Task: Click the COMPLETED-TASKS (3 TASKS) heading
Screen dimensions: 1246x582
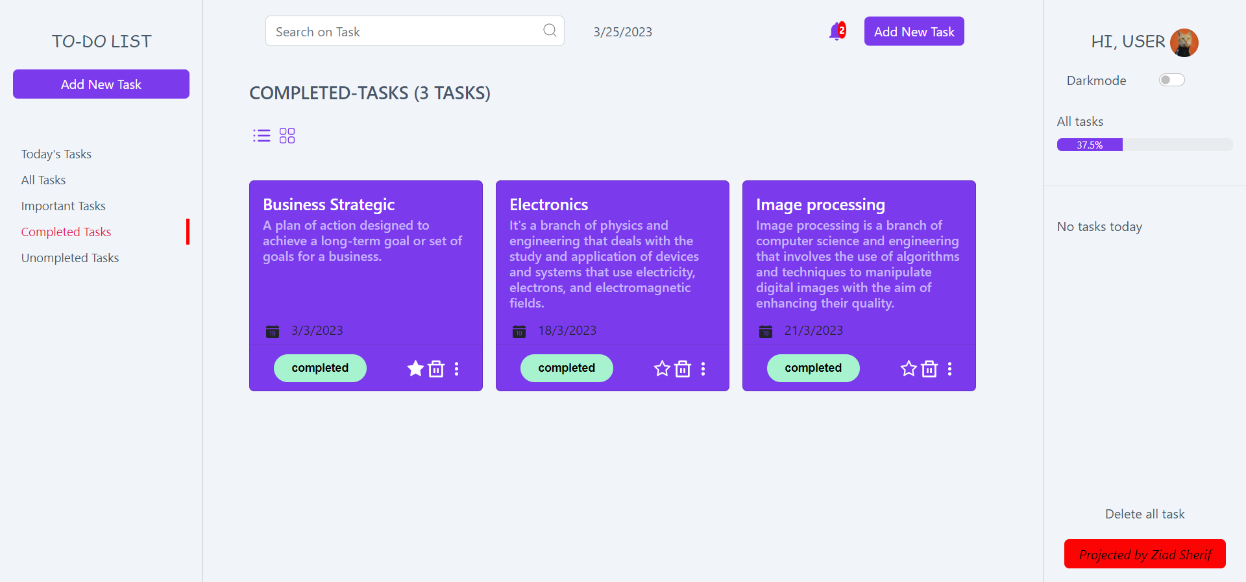Action: click(x=370, y=93)
